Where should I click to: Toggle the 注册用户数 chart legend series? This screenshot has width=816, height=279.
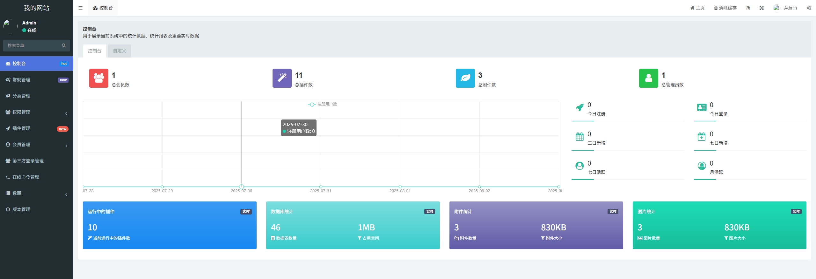point(323,104)
